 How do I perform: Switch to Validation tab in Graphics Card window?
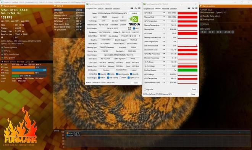116,9
